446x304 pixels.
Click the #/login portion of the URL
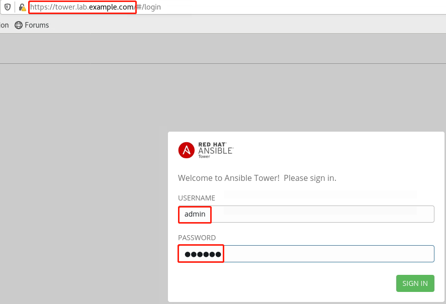149,8
